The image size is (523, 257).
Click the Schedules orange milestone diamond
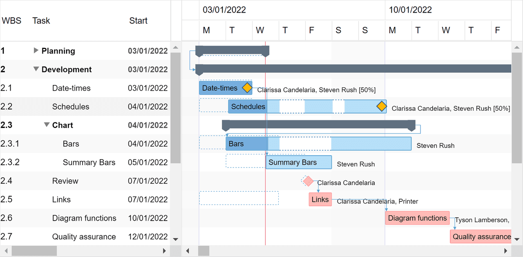(381, 107)
